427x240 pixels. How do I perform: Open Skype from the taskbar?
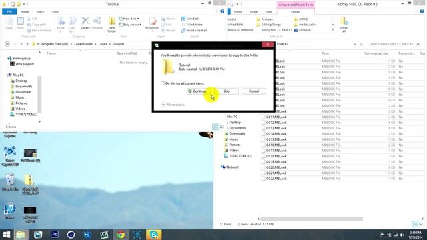click(154, 234)
